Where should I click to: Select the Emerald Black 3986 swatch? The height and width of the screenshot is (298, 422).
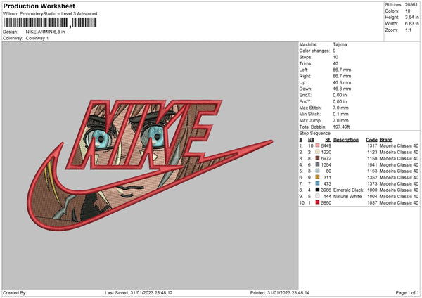tap(318, 190)
